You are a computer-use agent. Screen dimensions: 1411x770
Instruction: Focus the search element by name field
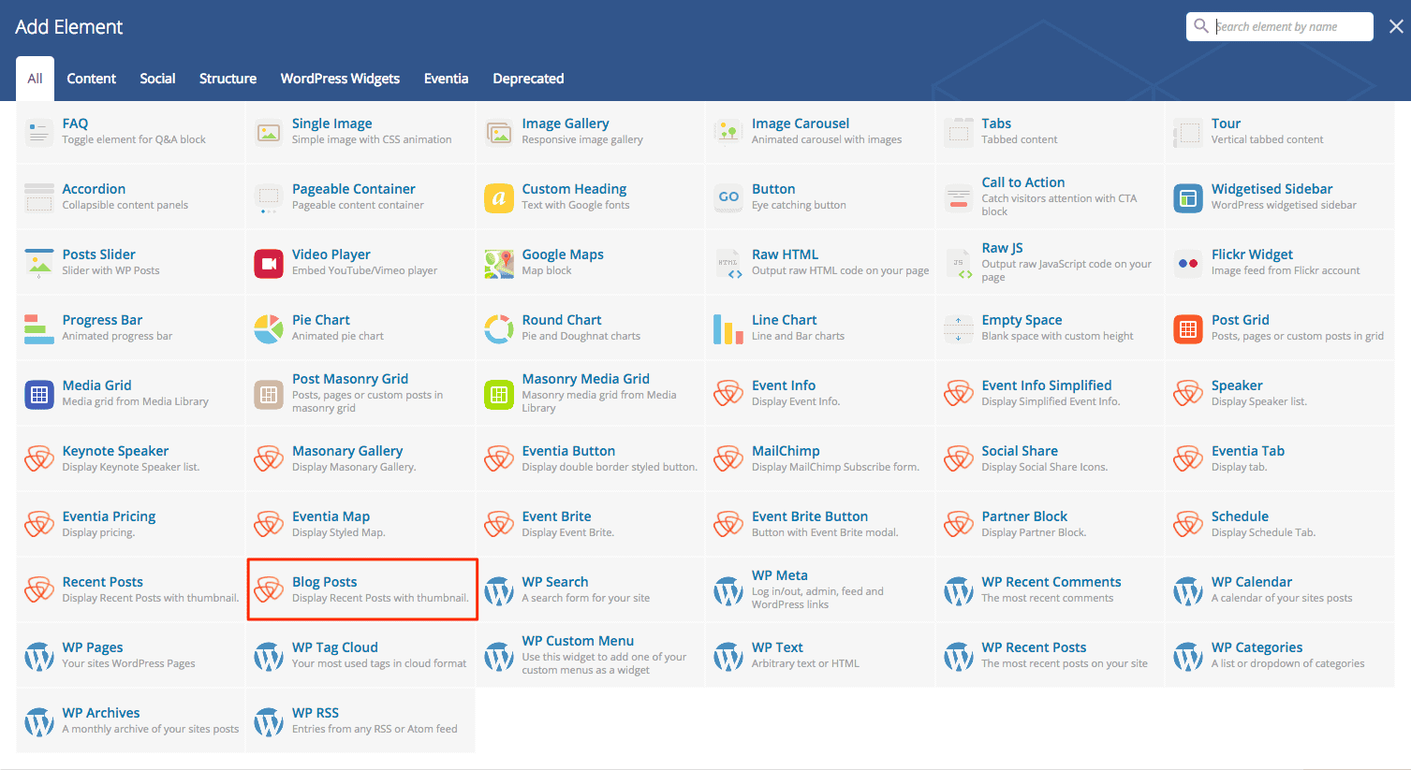point(1288,27)
